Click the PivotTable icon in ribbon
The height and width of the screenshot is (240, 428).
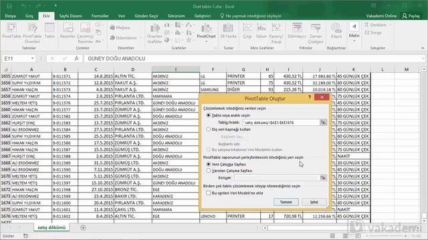coord(11,31)
